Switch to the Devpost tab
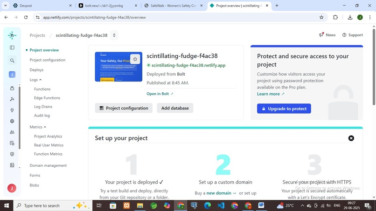This screenshot has height=211, width=376. tap(42, 6)
